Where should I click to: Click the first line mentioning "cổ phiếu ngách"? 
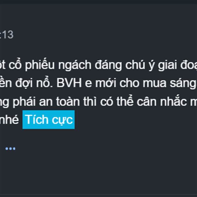[98, 65]
